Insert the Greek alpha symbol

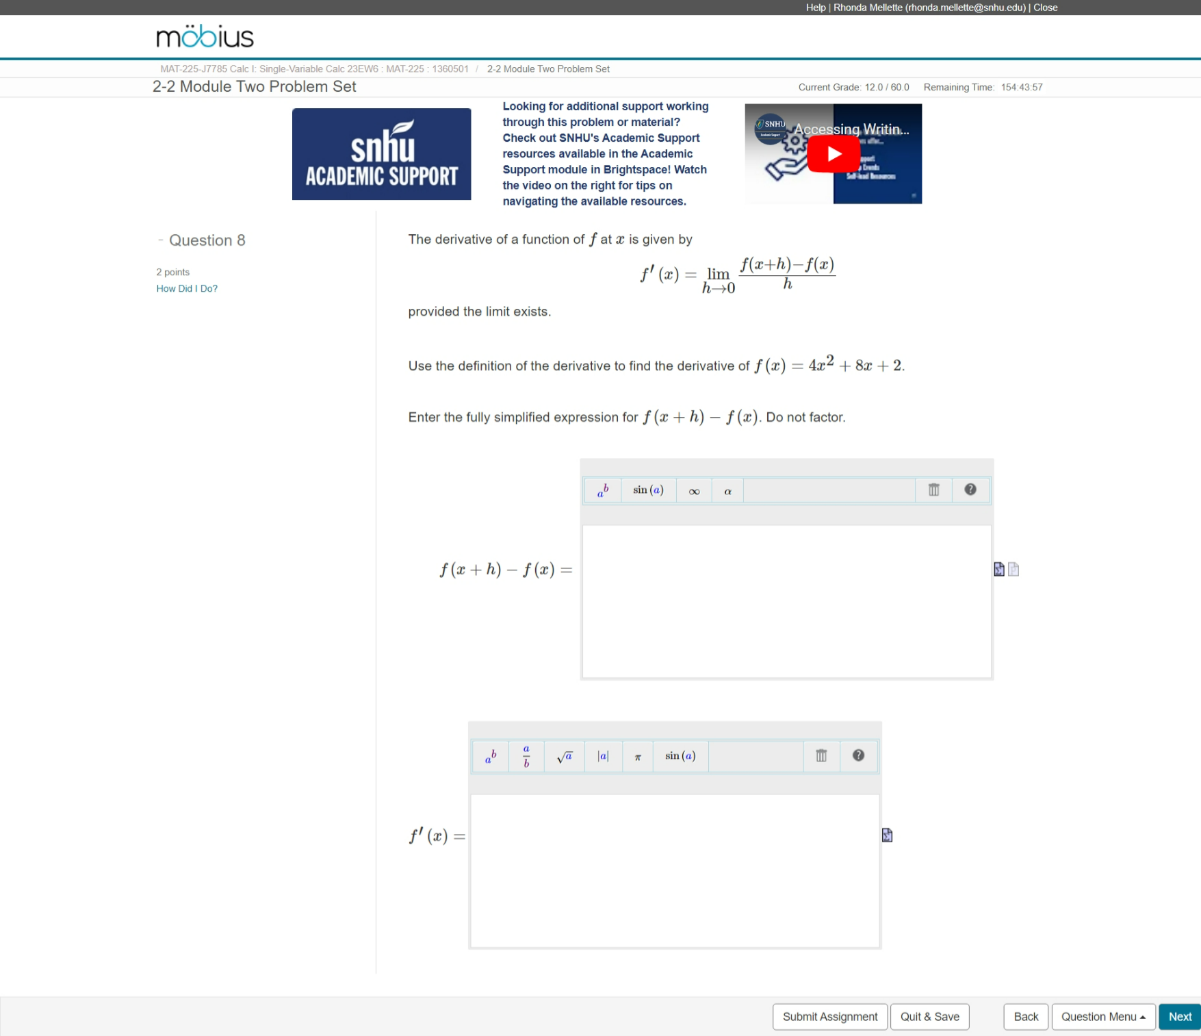[727, 490]
